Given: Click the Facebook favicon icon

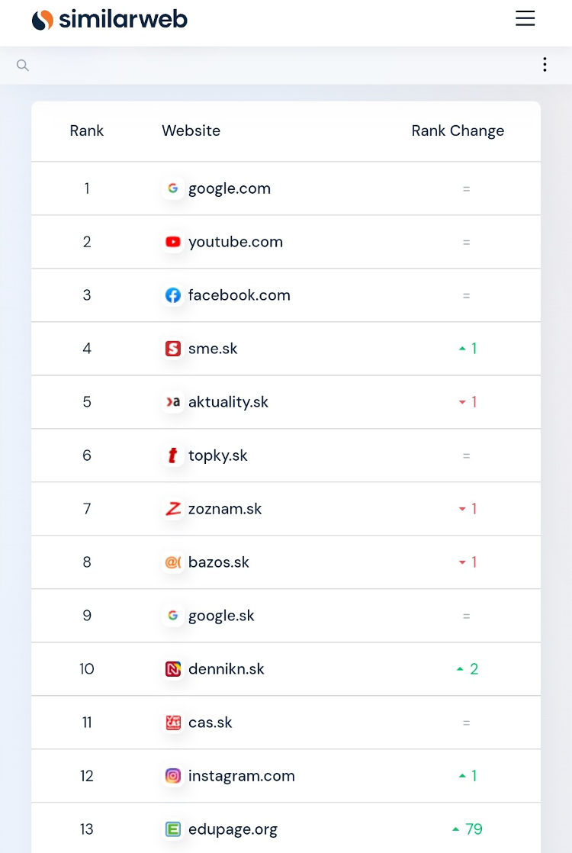Looking at the screenshot, I should (173, 295).
